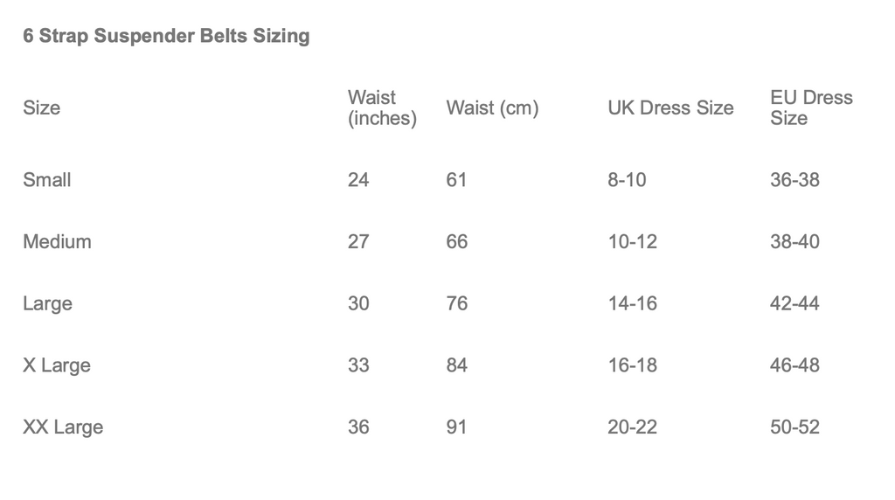This screenshot has height=500, width=895.
Task: Select the 30 inch waist value
Action: 358,304
